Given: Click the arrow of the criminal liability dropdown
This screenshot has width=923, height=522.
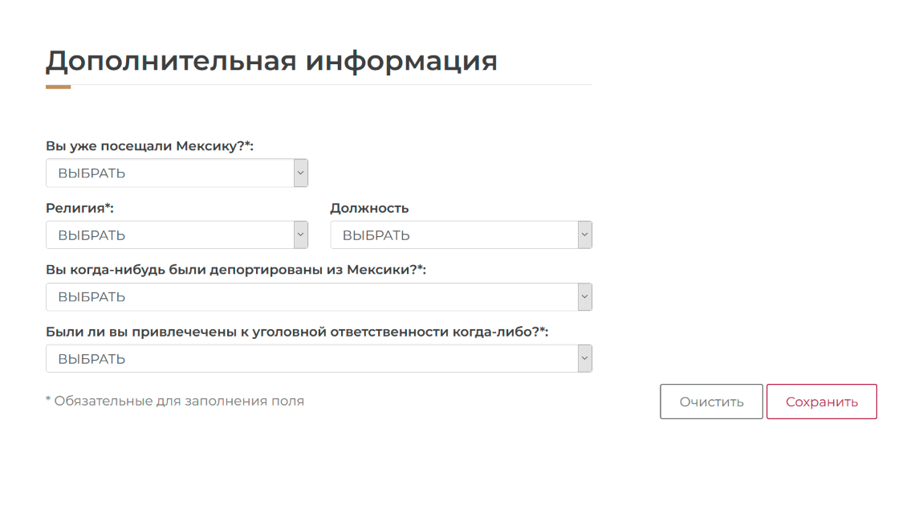Looking at the screenshot, I should click(x=585, y=359).
